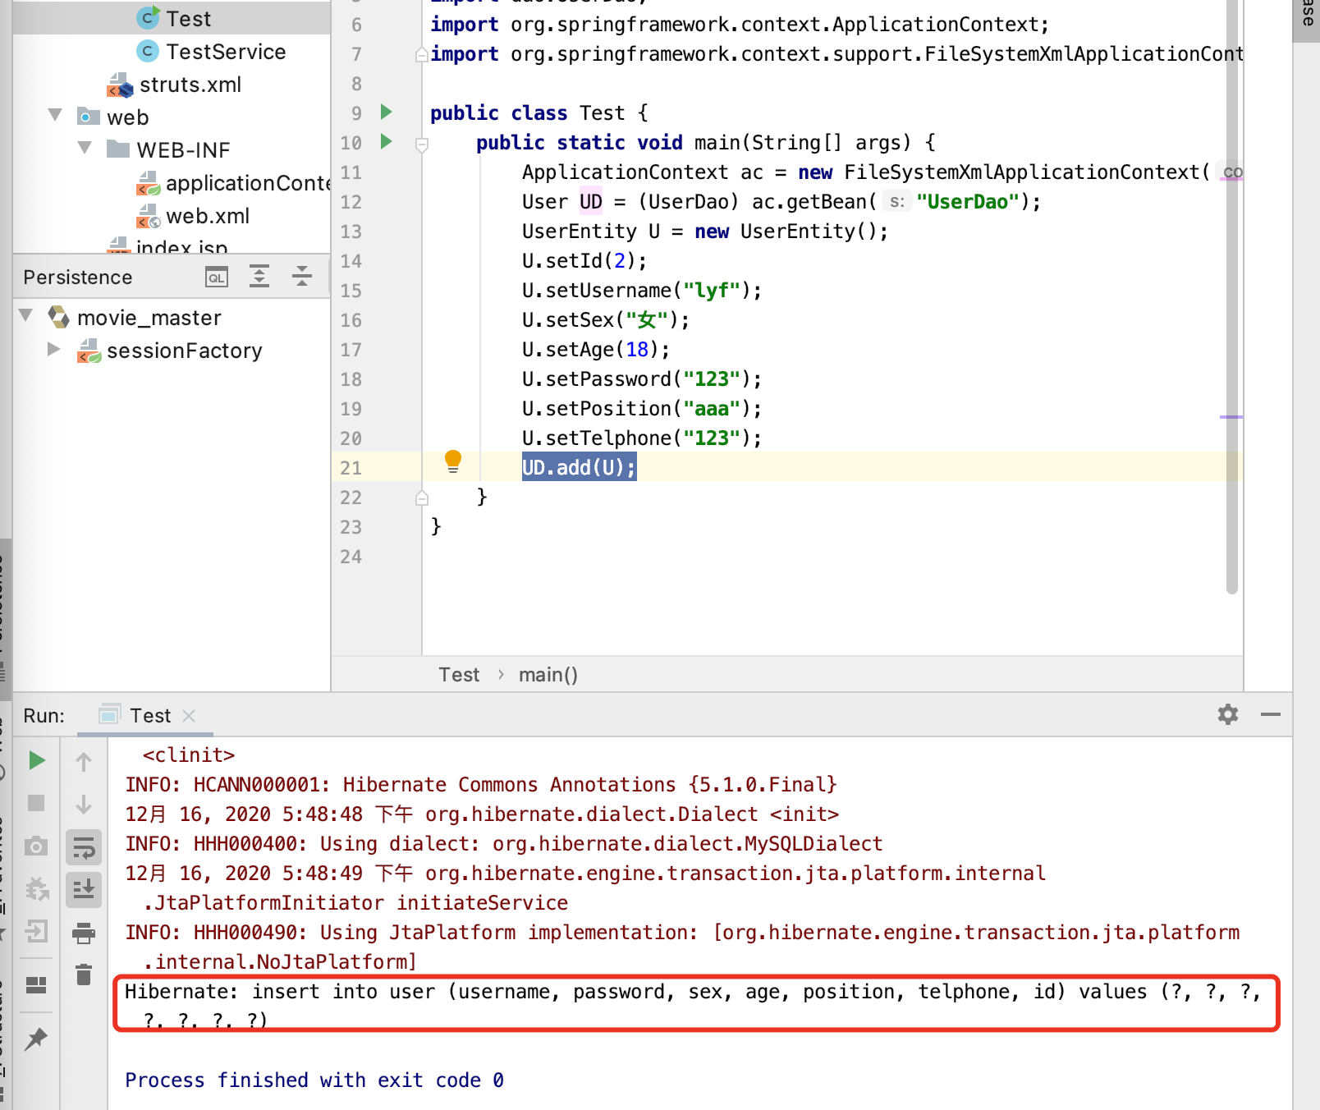Screen dimensions: 1320x1110
Task: Close the Test run tab
Action: tap(189, 716)
